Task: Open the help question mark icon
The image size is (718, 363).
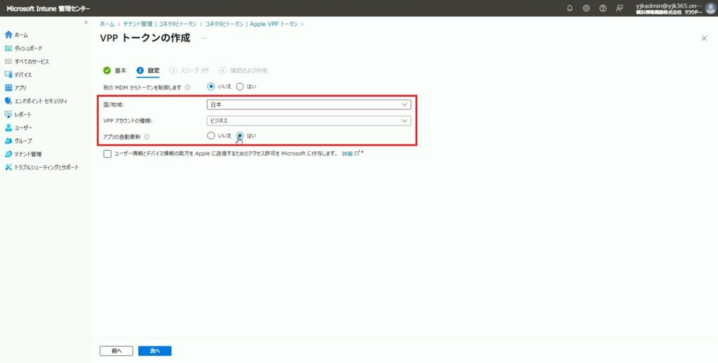Action: click(602, 8)
